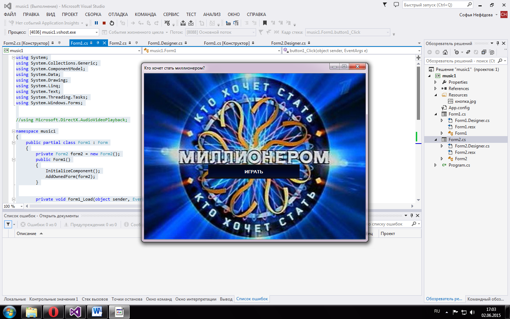Collapse the Resources folder
Image resolution: width=510 pixels, height=319 pixels.
(436, 95)
